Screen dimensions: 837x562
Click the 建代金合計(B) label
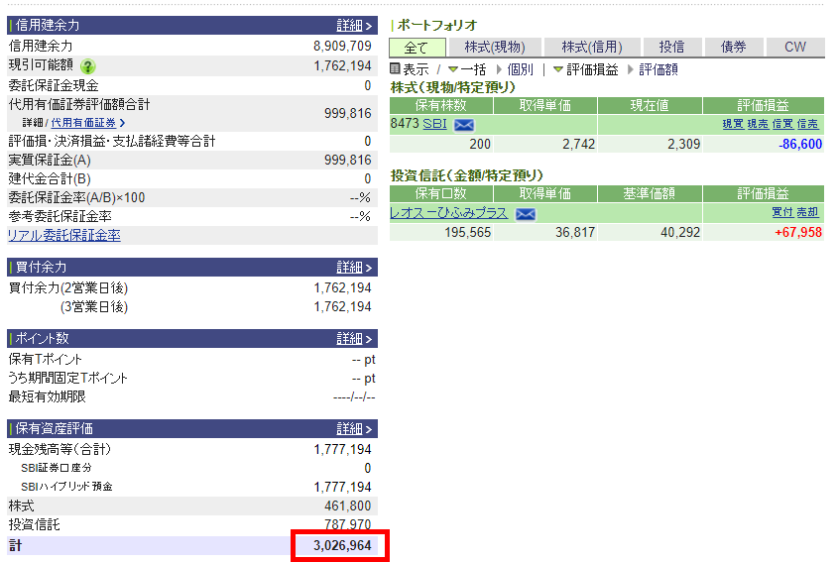[x=50, y=178]
